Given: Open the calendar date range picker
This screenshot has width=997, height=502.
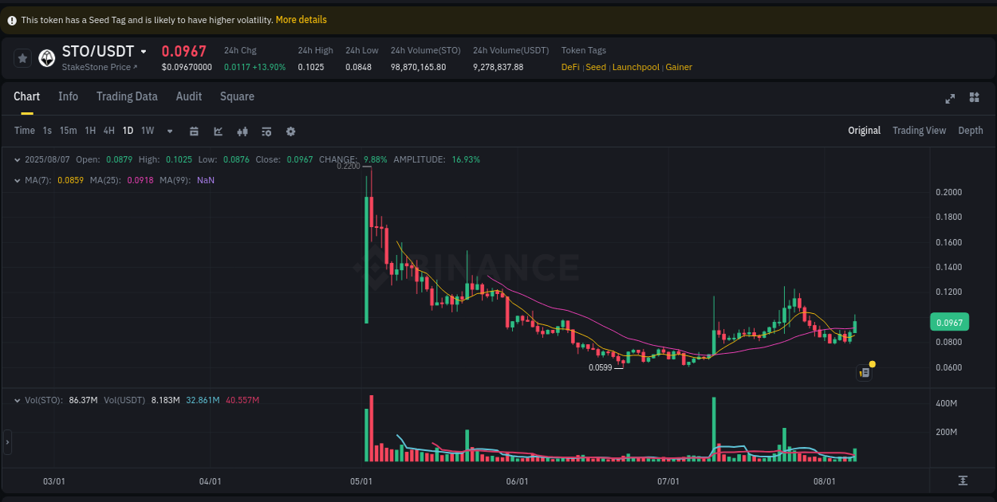Looking at the screenshot, I should [x=194, y=131].
